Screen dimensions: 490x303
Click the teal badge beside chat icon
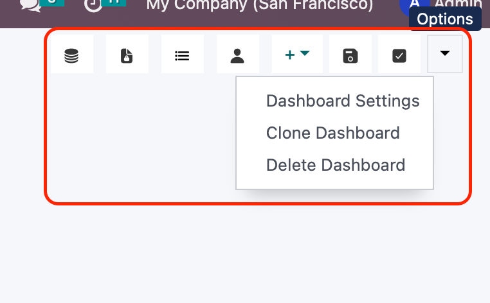coord(53,3)
